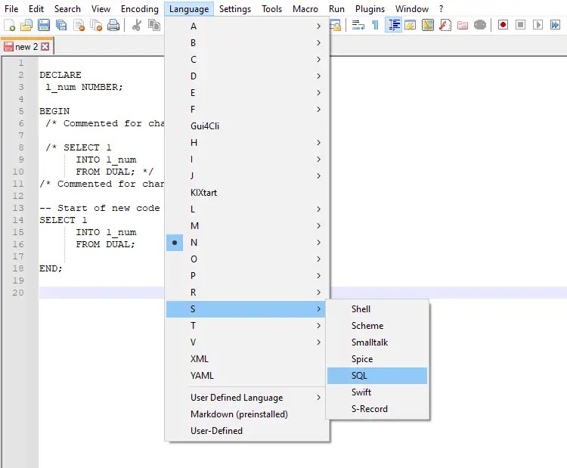
Task: Expand the User Defined Language submenu
Action: [x=246, y=398]
